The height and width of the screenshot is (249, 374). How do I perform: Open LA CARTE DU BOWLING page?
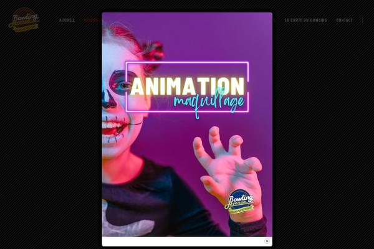(305, 21)
